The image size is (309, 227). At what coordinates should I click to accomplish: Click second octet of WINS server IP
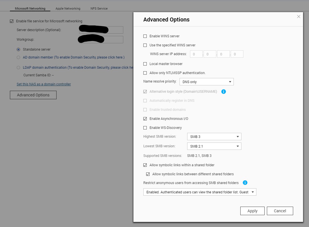click(x=210, y=54)
